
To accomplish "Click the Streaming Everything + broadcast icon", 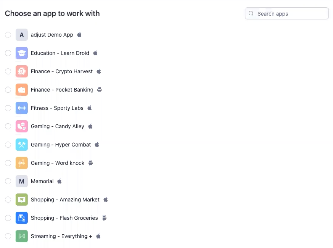I will [22, 236].
